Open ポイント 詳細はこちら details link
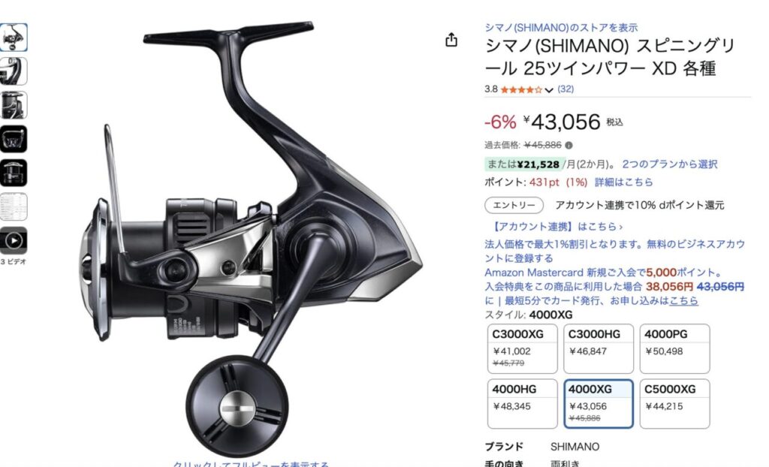 coord(624,182)
